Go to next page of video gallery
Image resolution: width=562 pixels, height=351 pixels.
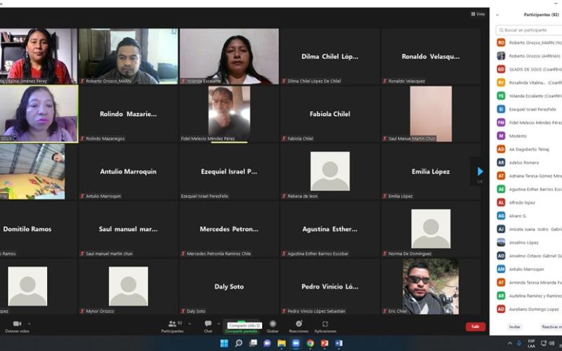[480, 171]
